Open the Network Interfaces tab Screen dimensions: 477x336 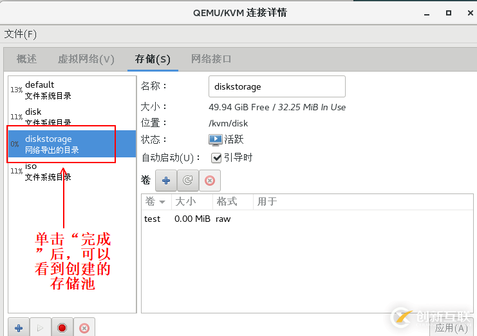(x=210, y=59)
